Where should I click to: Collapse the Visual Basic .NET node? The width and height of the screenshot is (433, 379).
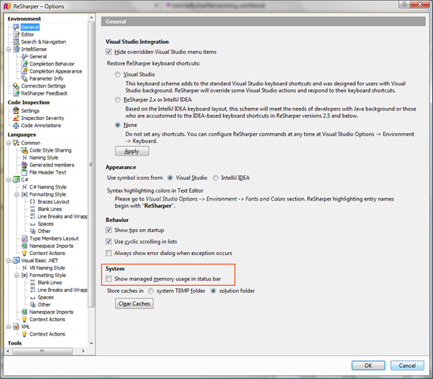tap(9, 261)
